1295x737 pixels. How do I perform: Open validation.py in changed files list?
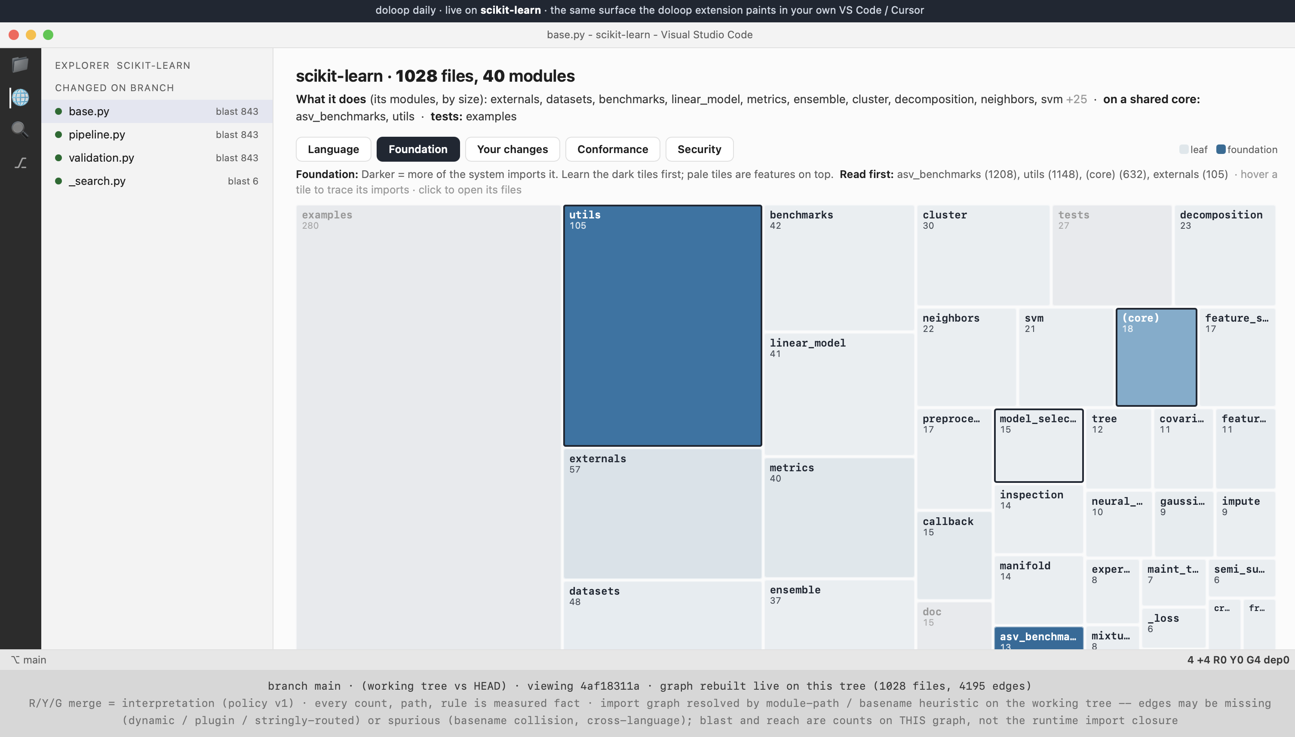(x=157, y=158)
